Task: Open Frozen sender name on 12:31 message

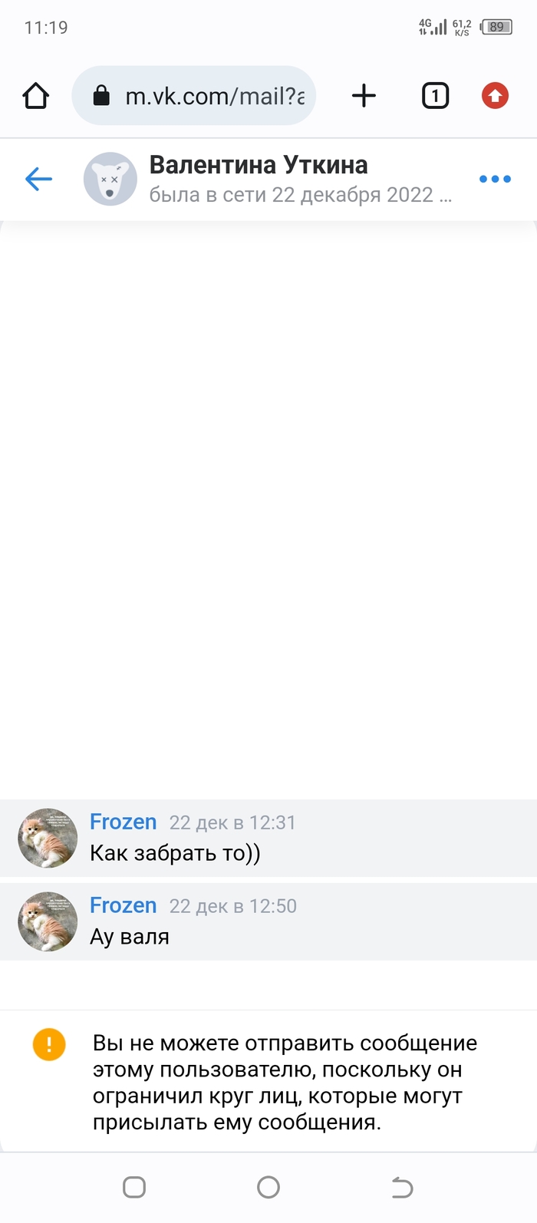Action: pyautogui.click(x=124, y=822)
